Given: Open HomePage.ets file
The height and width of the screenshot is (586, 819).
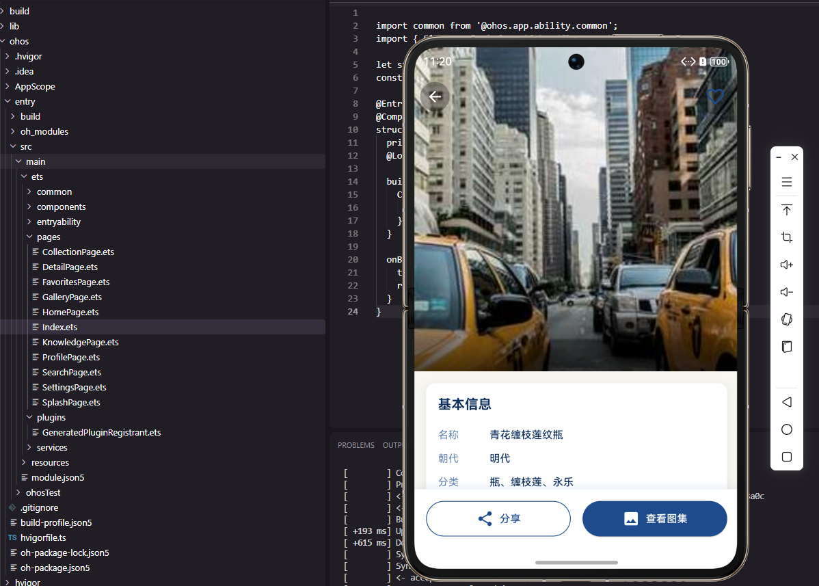Looking at the screenshot, I should 70,312.
